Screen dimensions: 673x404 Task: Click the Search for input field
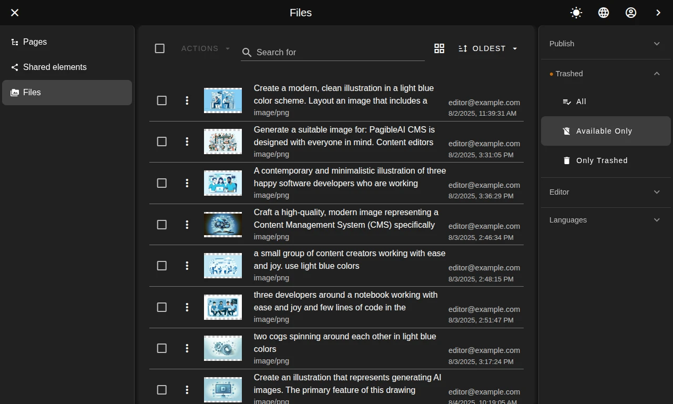pyautogui.click(x=336, y=52)
